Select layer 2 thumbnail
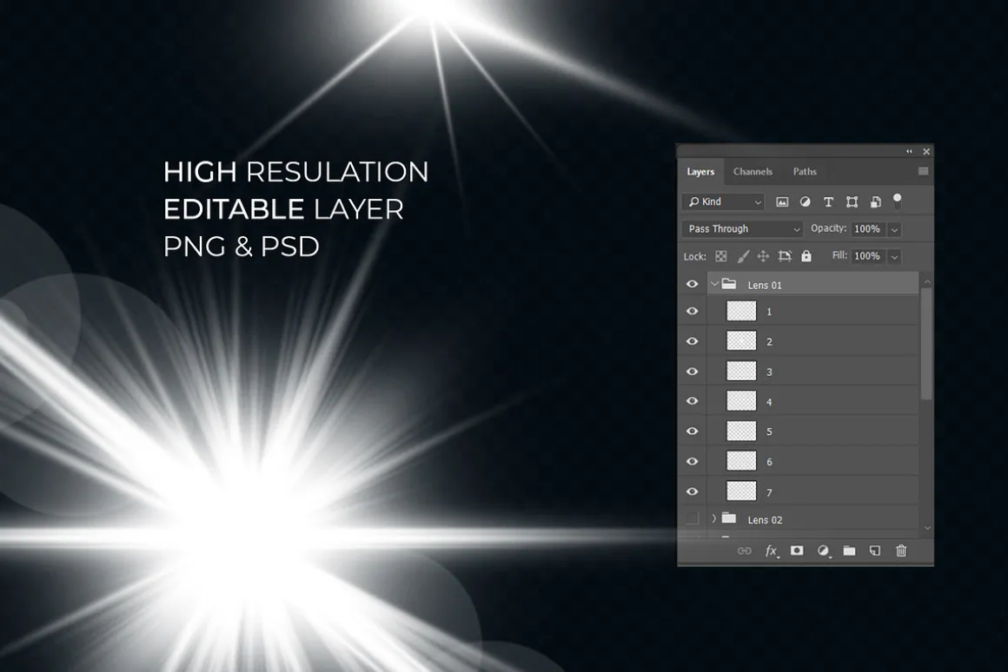Viewport: 1008px width, 672px height. pyautogui.click(x=741, y=341)
